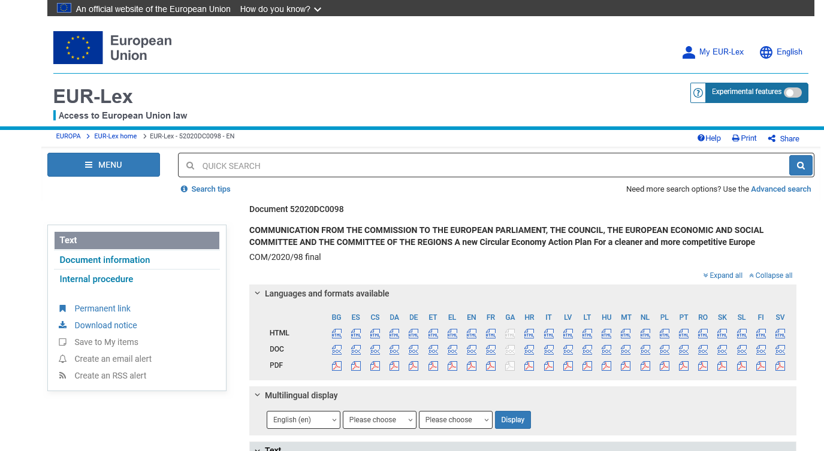824x451 pixels.
Task: Open the Romanian (RO) PDF document
Action: click(703, 366)
